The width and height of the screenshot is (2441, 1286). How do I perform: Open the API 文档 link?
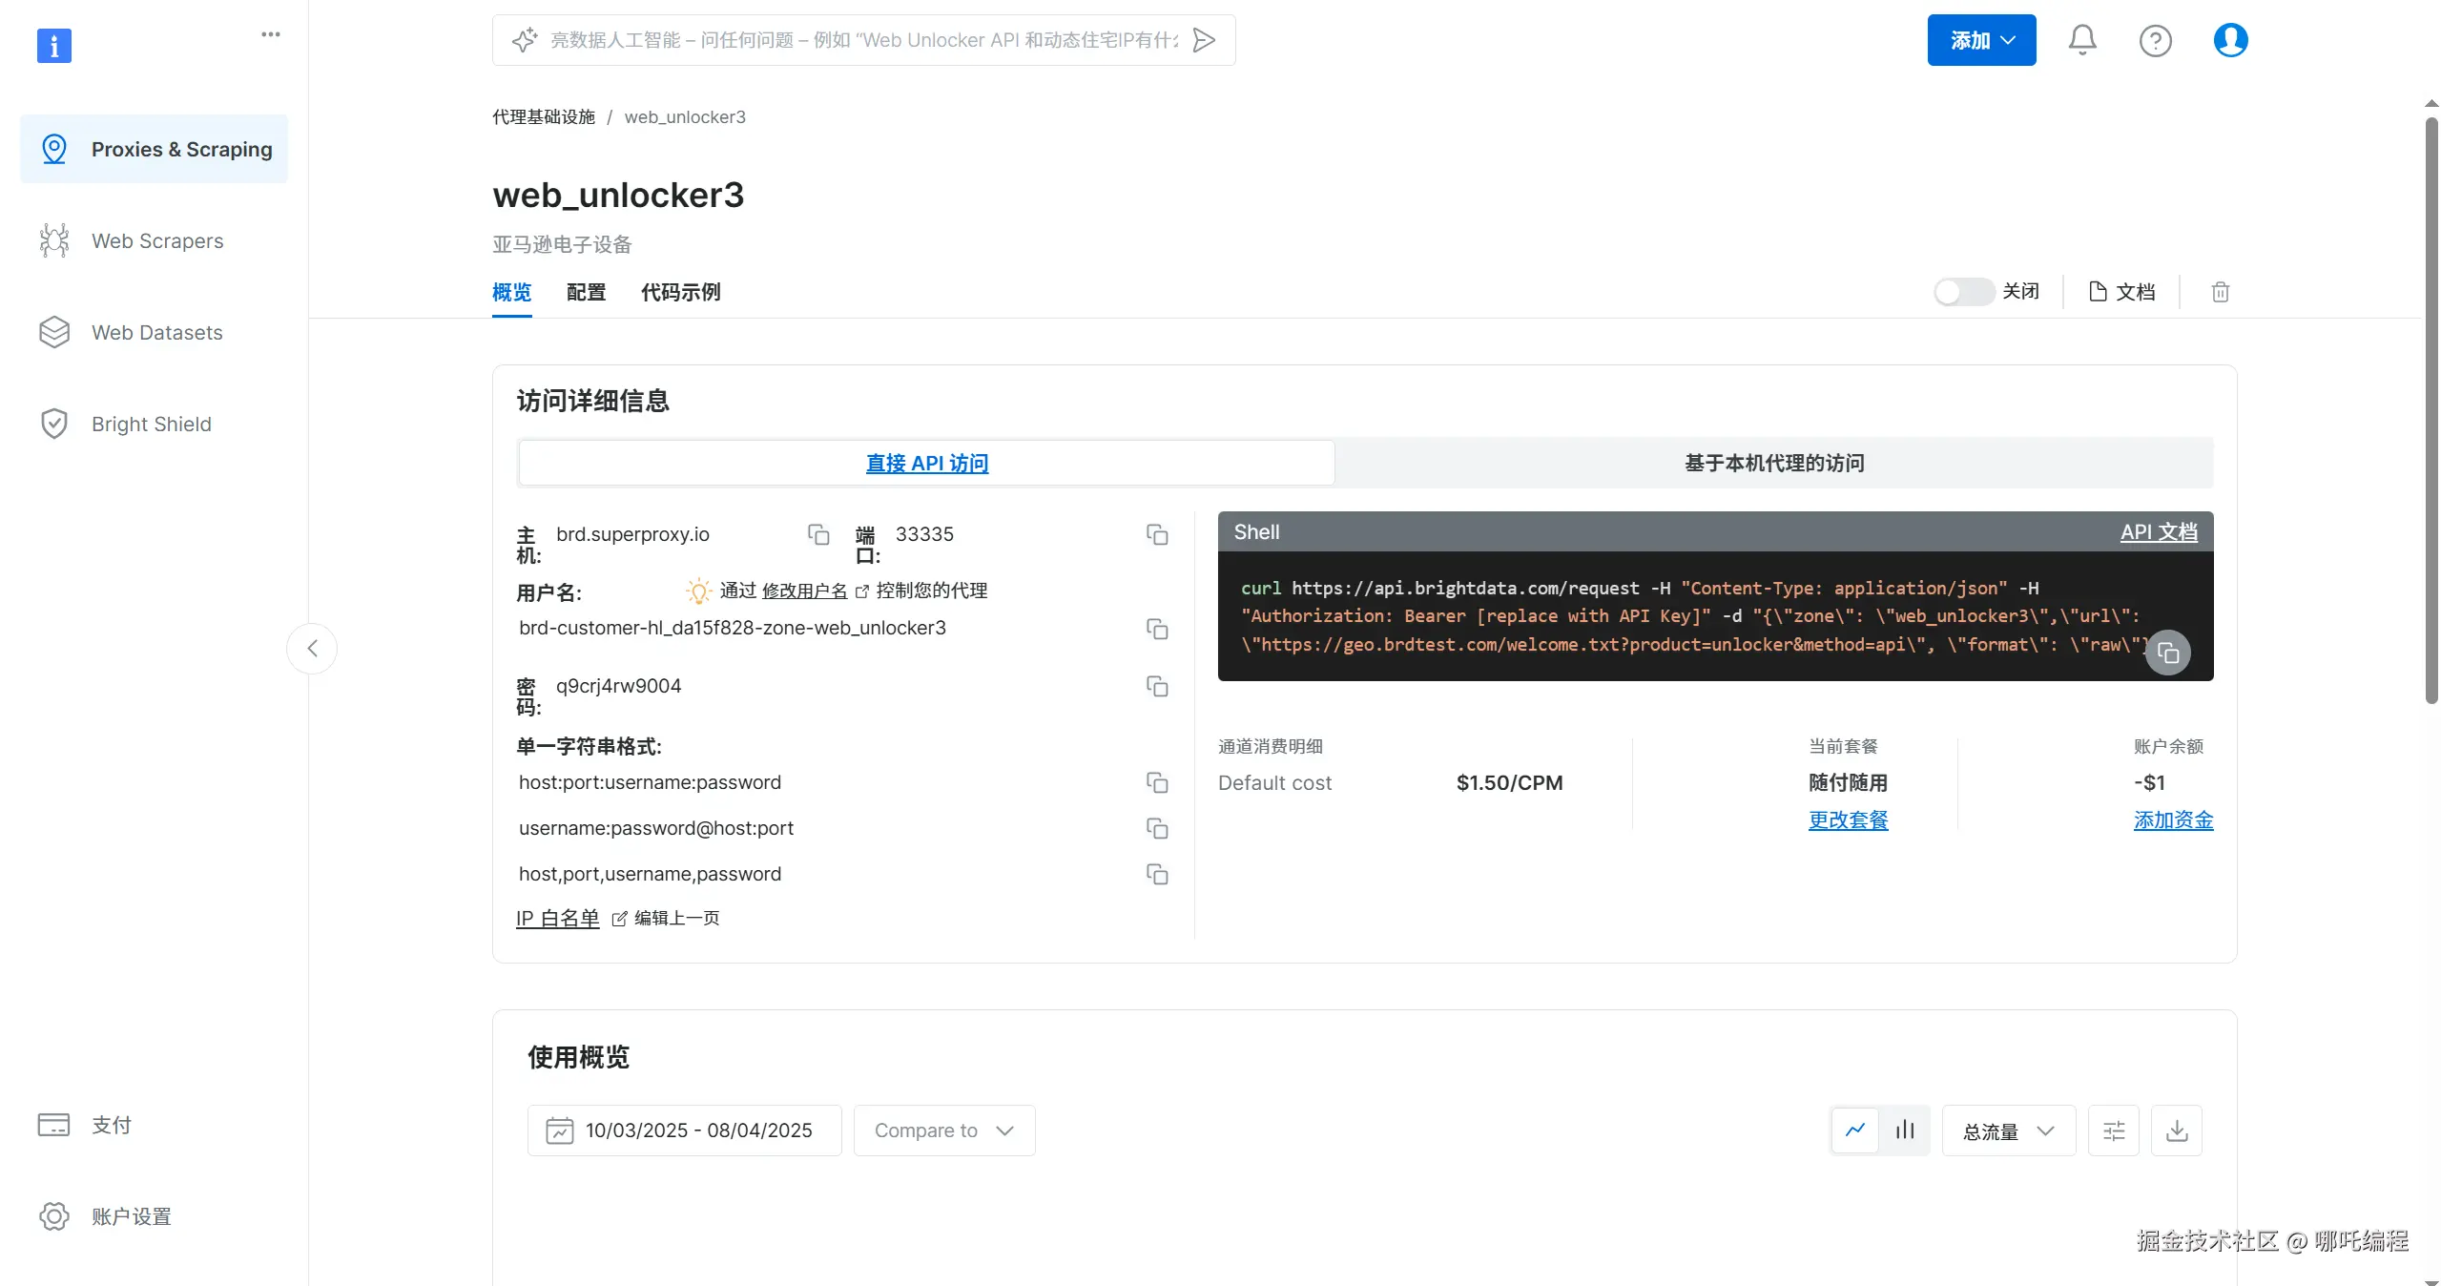(2158, 532)
